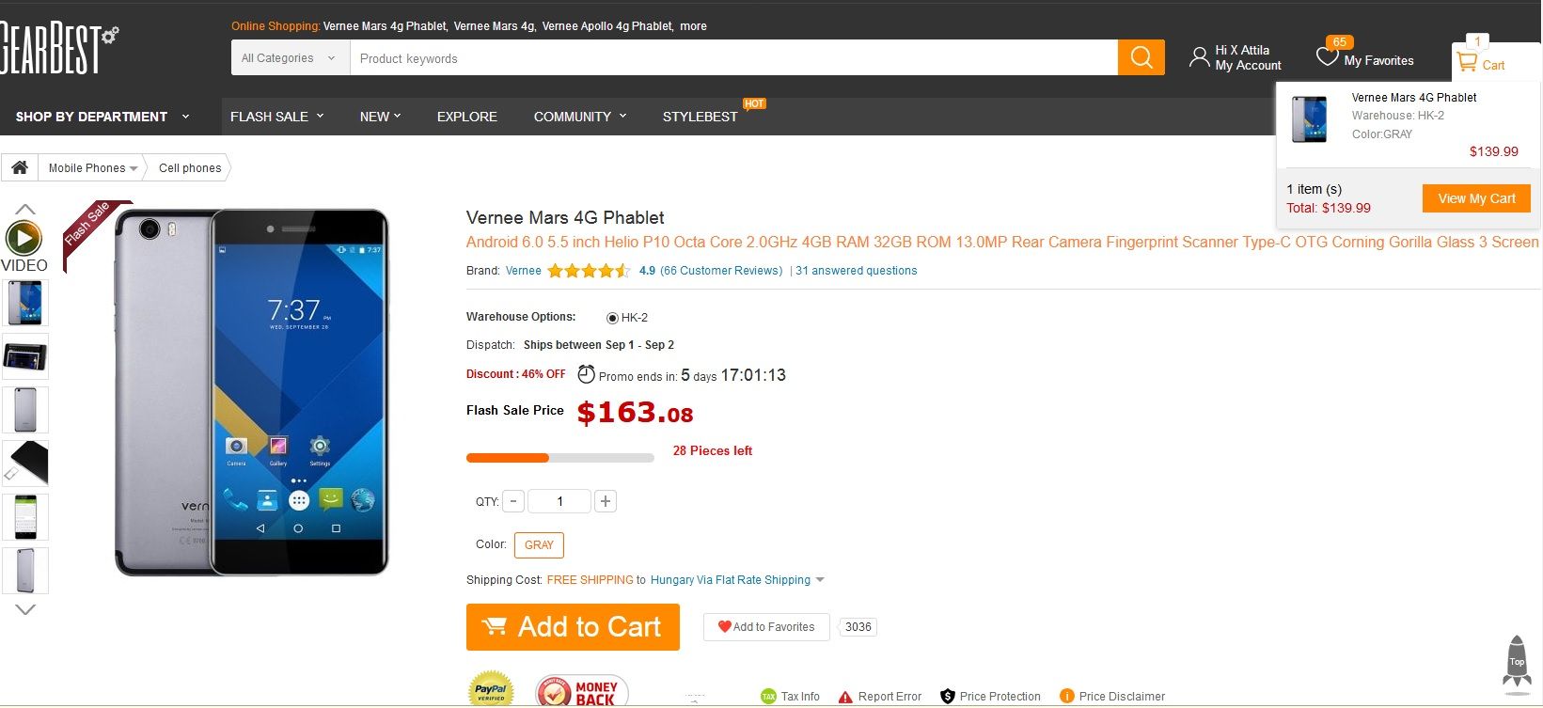Screen dimensions: 1543x708
Task: Decrease quantity with minus button
Action: (513, 501)
